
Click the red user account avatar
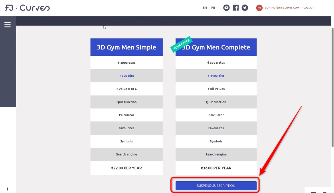pyautogui.click(x=259, y=8)
